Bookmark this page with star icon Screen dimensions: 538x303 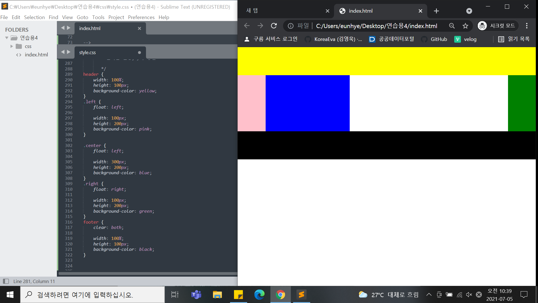[x=465, y=26]
